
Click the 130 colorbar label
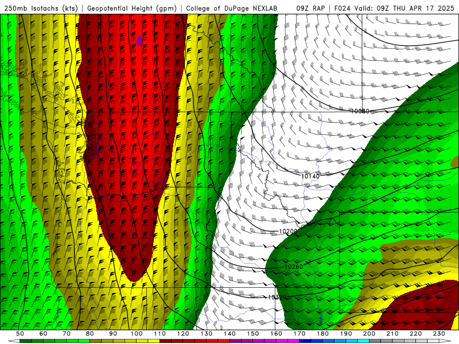click(x=207, y=334)
